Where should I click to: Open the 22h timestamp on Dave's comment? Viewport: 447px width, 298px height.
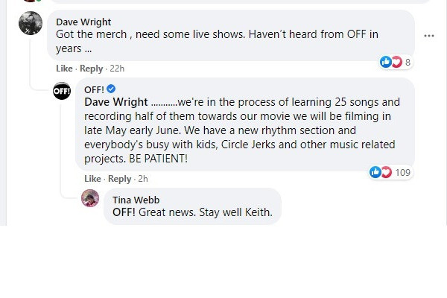click(x=116, y=69)
